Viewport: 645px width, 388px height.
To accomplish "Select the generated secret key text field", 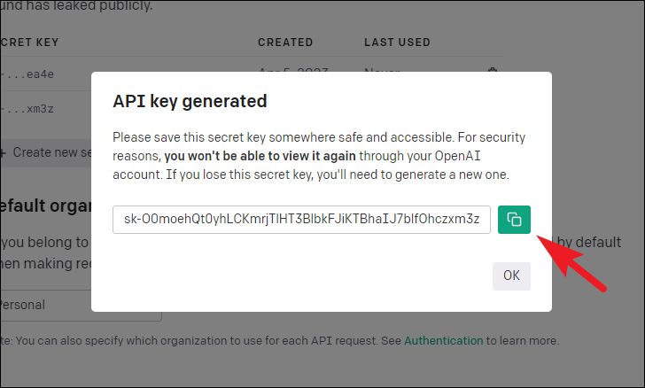I will (x=301, y=220).
